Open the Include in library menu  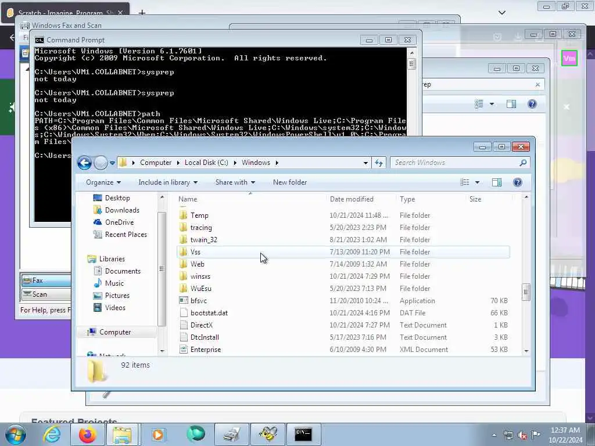[x=168, y=182]
